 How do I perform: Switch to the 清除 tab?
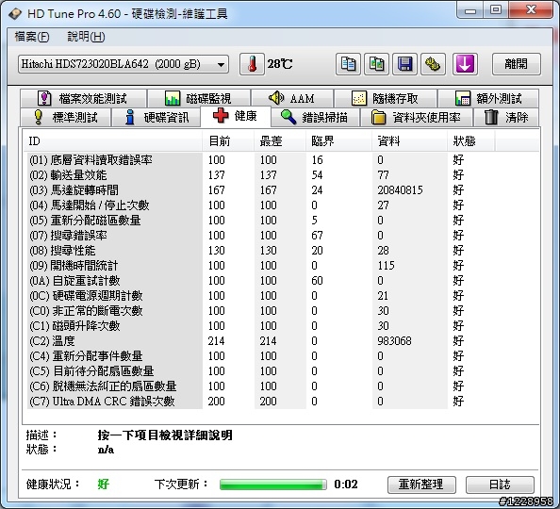(506, 117)
